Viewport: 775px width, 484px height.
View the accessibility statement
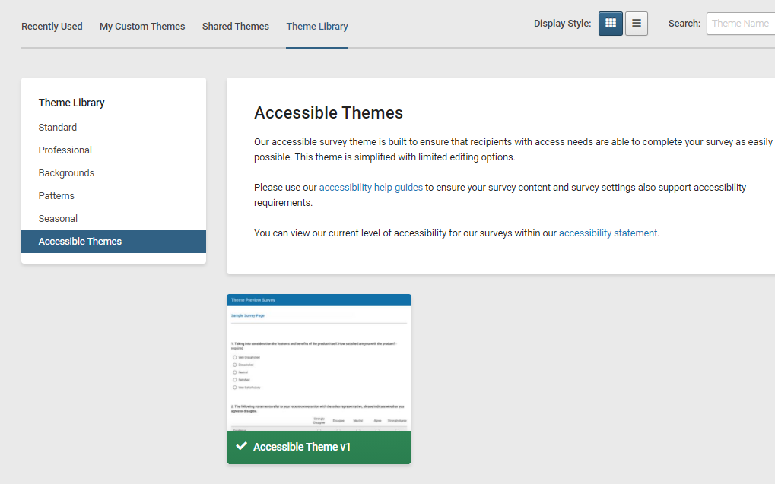pos(608,233)
